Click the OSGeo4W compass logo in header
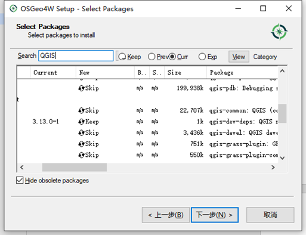The height and width of the screenshot is (235, 306). (x=279, y=32)
